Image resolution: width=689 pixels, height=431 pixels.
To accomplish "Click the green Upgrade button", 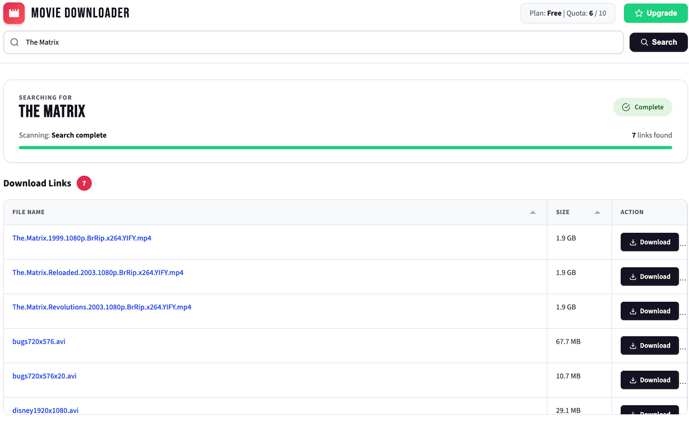I will pyautogui.click(x=656, y=13).
